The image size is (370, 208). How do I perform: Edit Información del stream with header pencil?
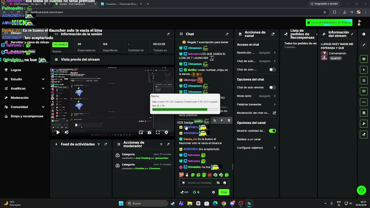pos(352,34)
